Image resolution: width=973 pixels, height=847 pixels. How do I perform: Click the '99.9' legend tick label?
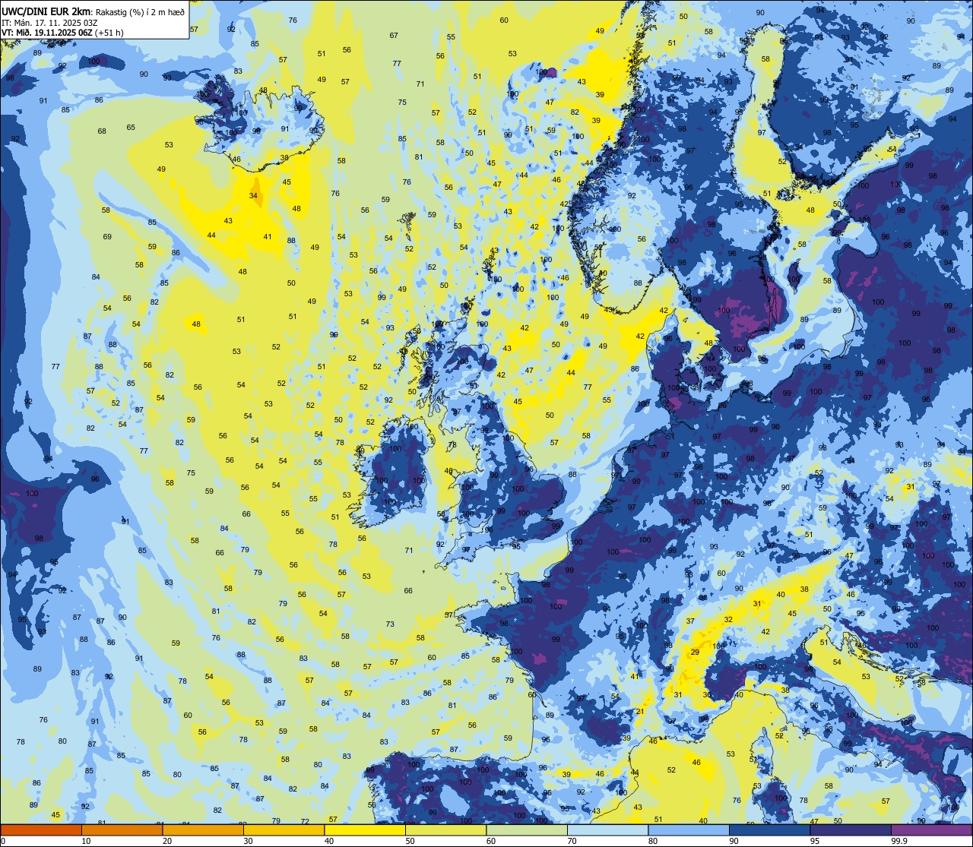[901, 840]
